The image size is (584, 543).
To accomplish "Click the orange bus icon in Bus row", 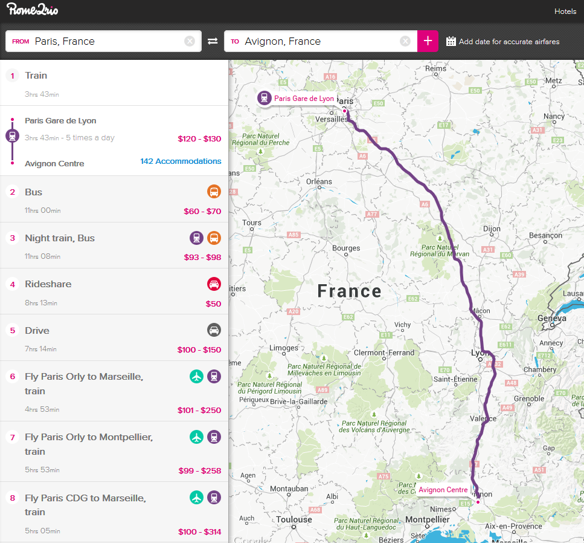I will coord(214,192).
